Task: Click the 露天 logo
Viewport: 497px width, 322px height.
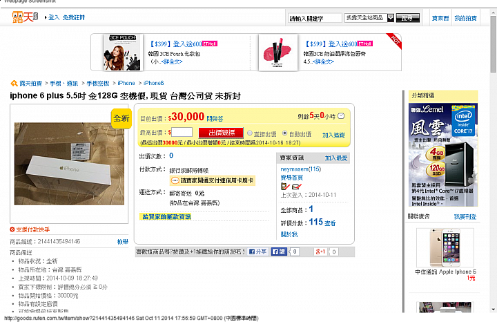Action: pyautogui.click(x=25, y=17)
